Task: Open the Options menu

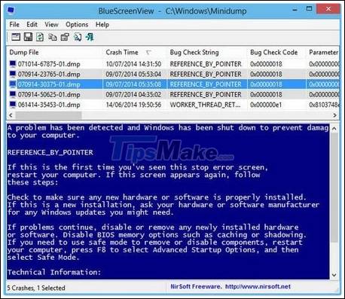Action: [77, 25]
